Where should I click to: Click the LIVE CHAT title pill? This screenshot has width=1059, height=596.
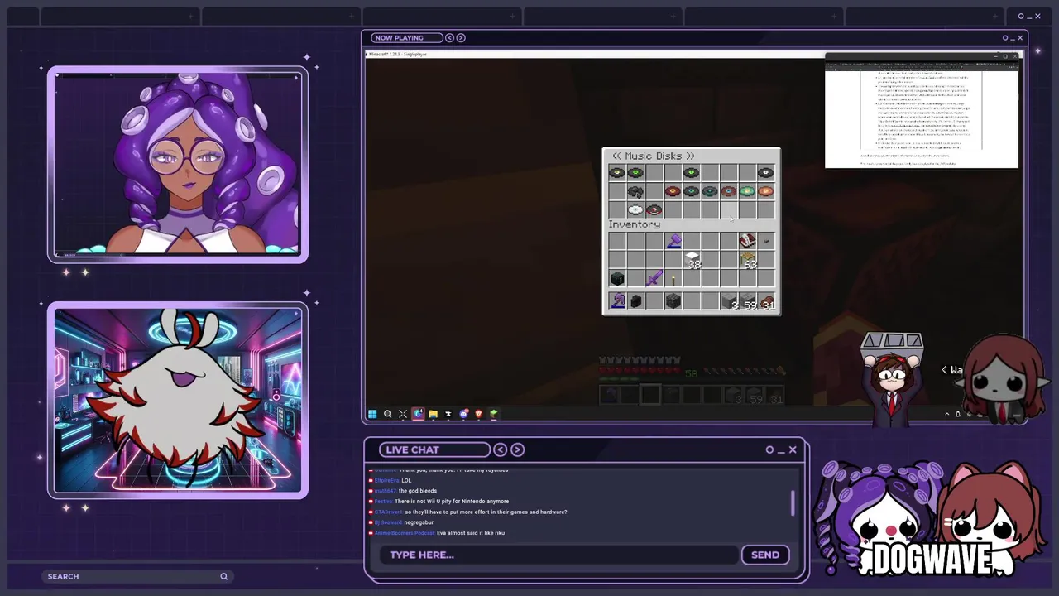435,449
